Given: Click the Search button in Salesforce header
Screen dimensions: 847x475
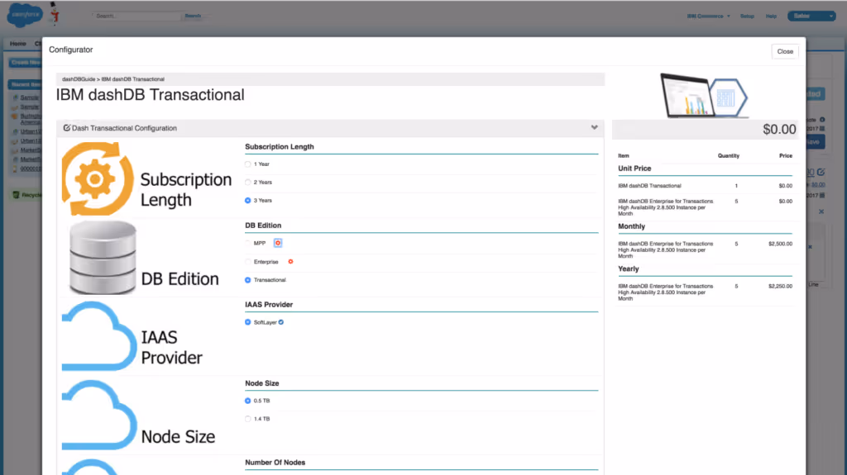Looking at the screenshot, I should click(193, 17).
